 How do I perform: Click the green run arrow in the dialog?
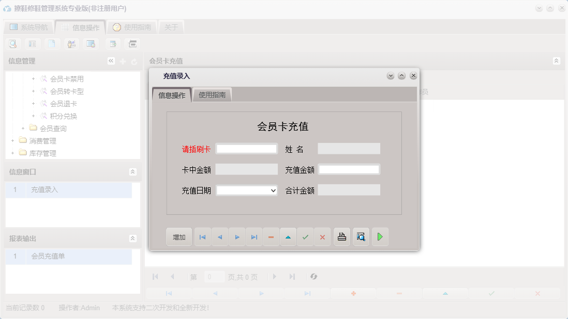pos(380,237)
